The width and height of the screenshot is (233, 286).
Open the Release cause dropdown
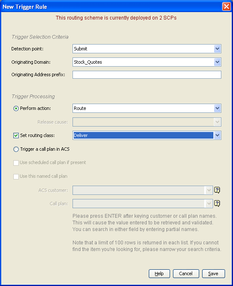(217, 122)
